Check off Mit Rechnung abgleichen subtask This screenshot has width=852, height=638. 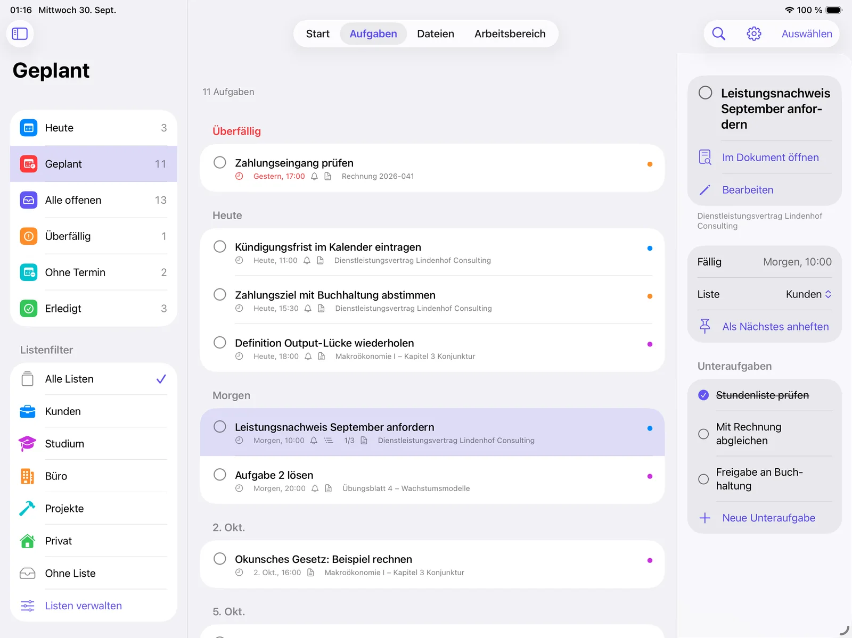pos(703,434)
